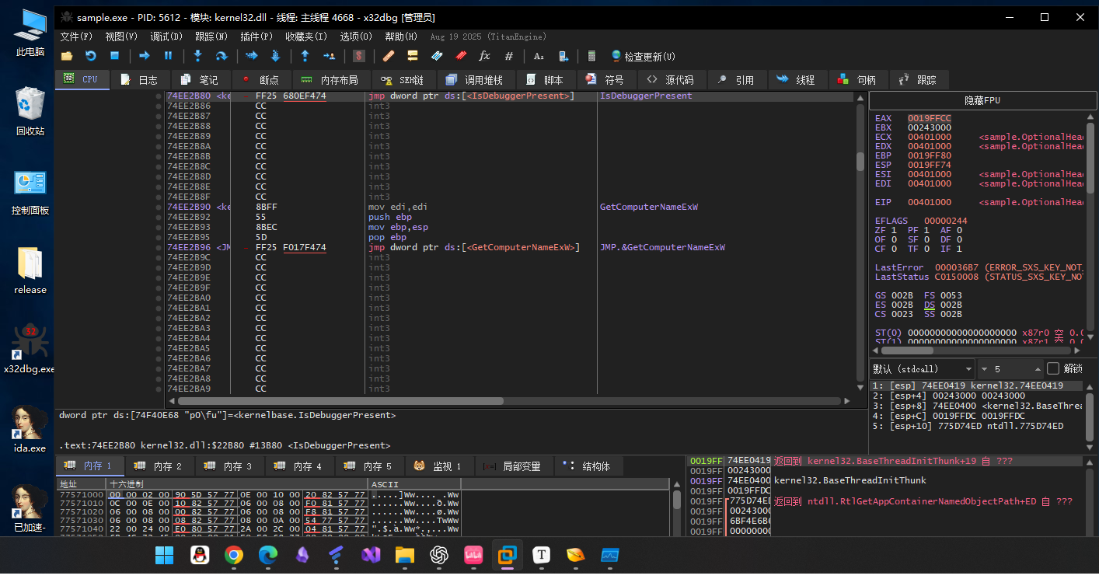Open the 调试(D) menu
Viewport: 1099px width, 579px height.
coord(166,37)
